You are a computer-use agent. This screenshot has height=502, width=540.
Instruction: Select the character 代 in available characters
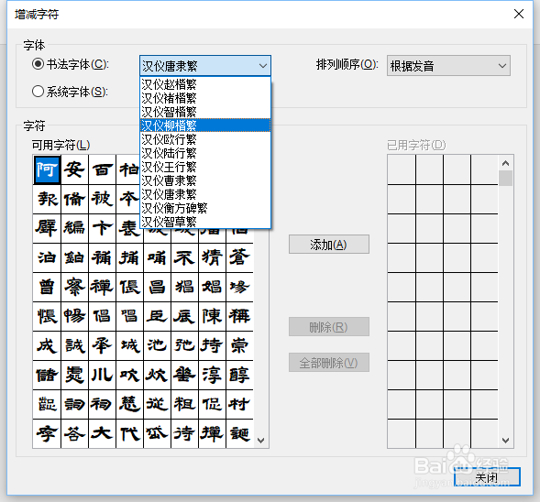click(x=129, y=433)
